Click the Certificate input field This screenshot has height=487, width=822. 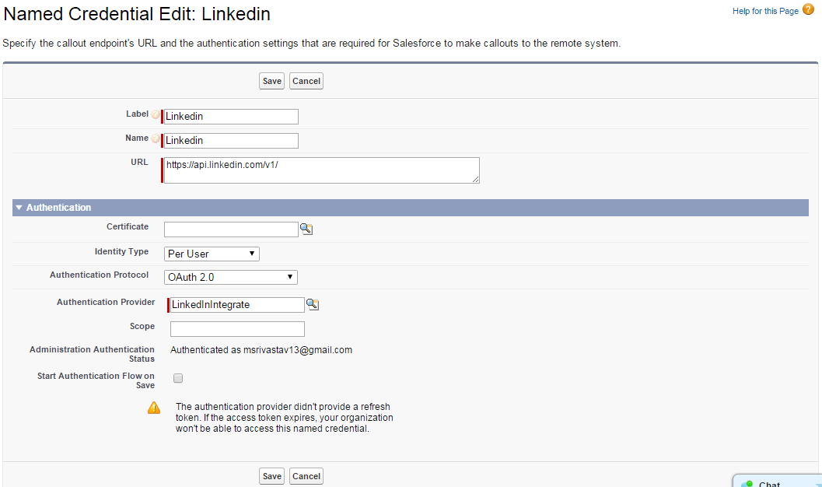(231, 229)
